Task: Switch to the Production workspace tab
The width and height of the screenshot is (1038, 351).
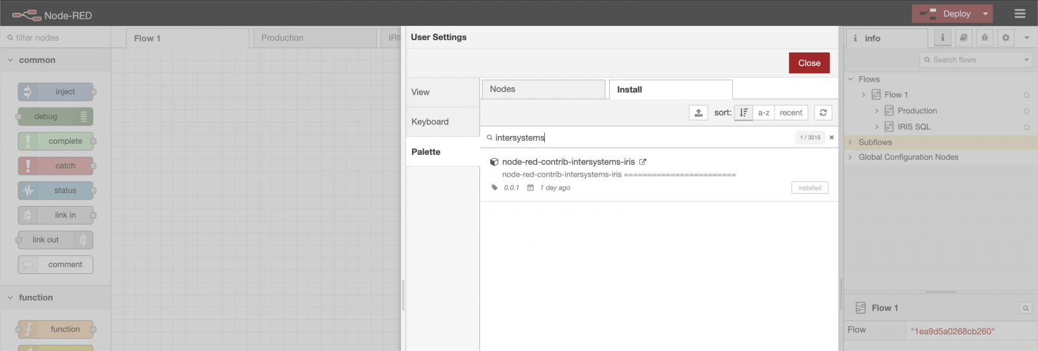Action: pyautogui.click(x=315, y=38)
